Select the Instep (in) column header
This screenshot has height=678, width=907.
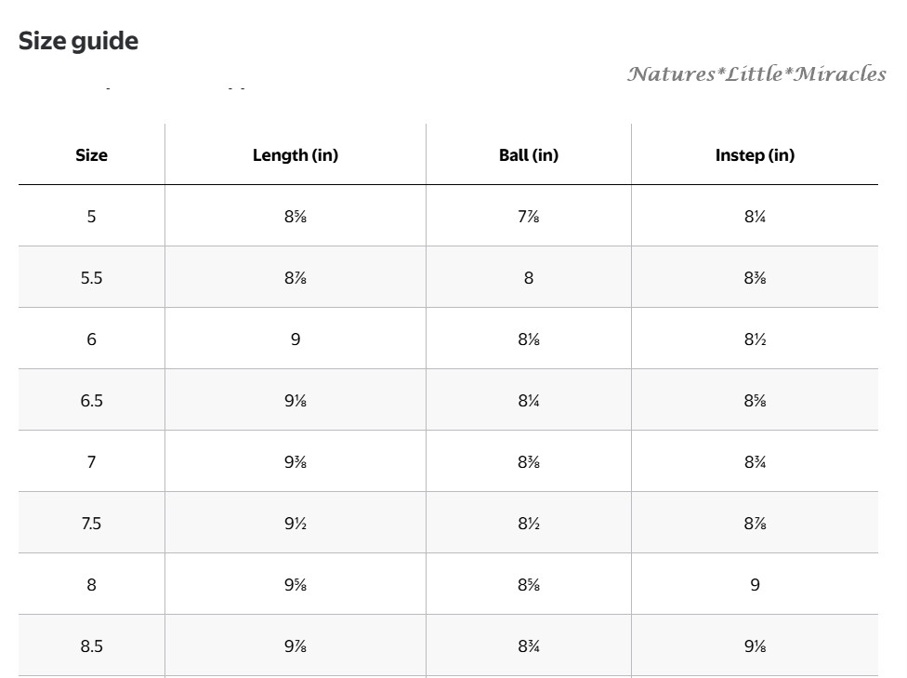(755, 155)
